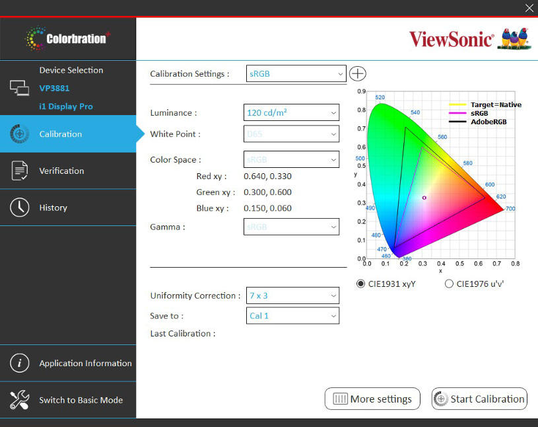Click the magenta sRGB legend swatch
The height and width of the screenshot is (427, 538).
[x=457, y=113]
